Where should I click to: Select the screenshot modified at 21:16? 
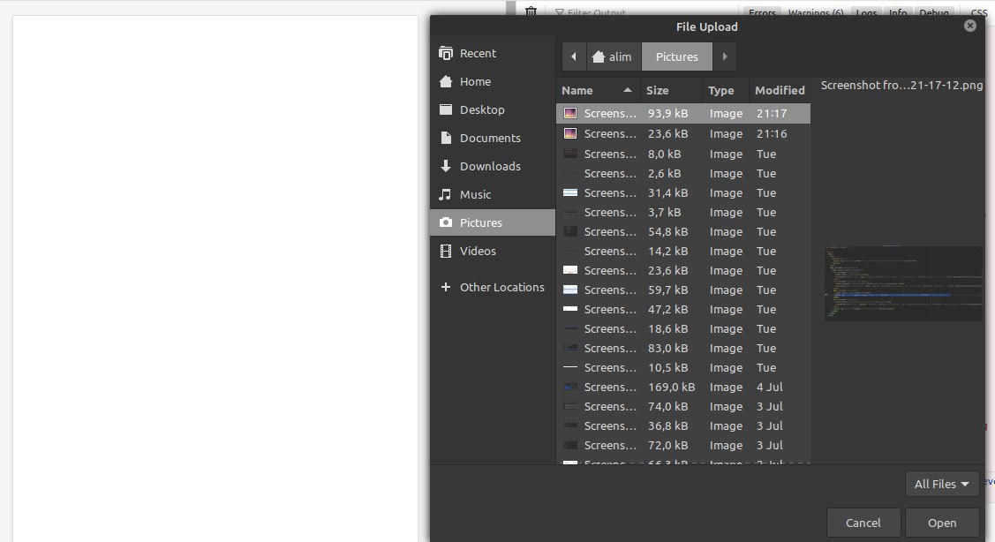683,134
